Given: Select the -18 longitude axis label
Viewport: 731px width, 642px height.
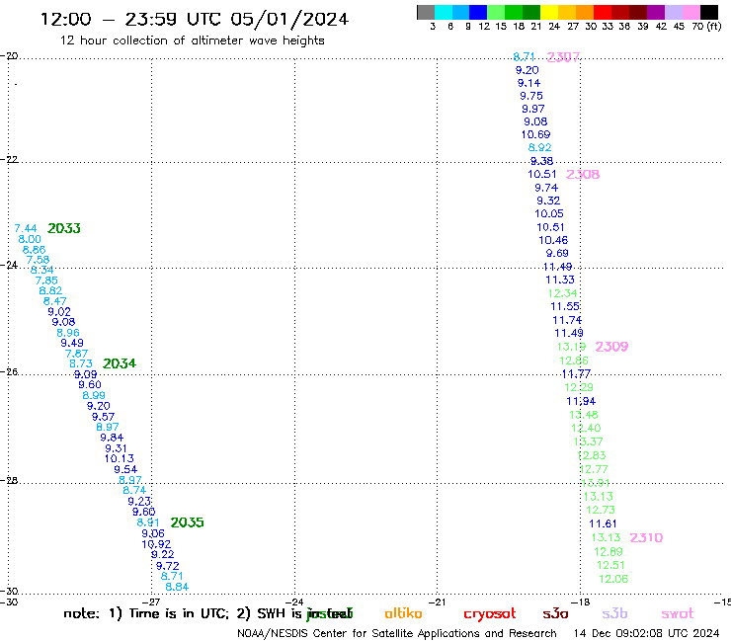Looking at the screenshot, I should coord(582,602).
